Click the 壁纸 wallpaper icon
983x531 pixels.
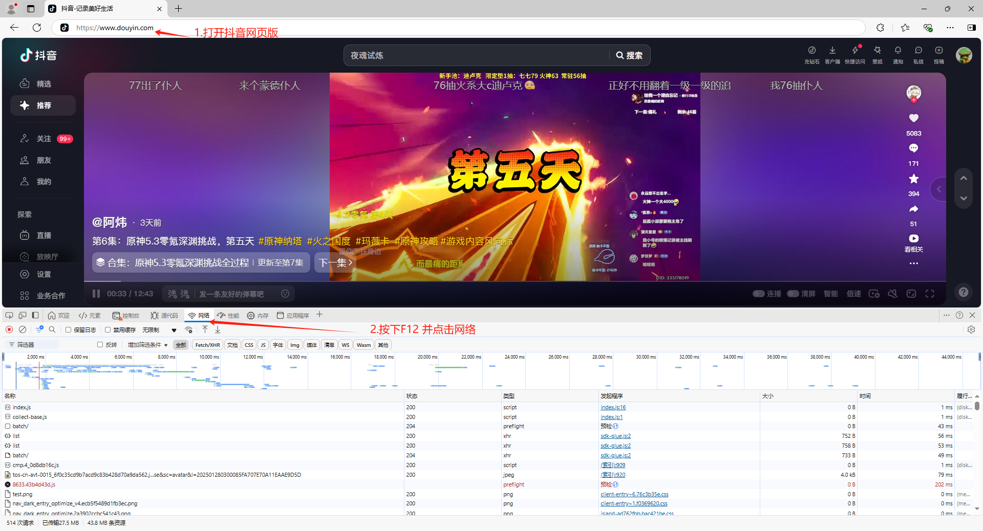(x=878, y=50)
